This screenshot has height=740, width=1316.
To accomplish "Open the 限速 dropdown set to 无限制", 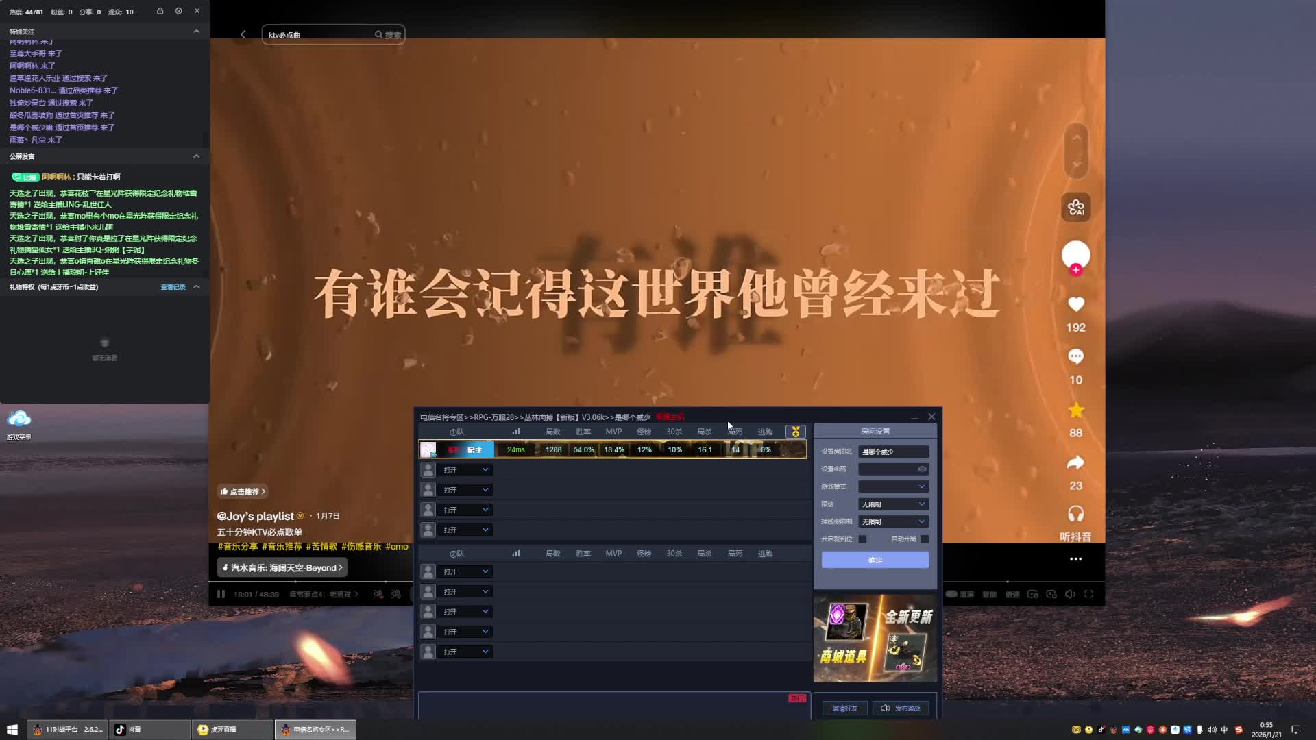I will coord(893,504).
